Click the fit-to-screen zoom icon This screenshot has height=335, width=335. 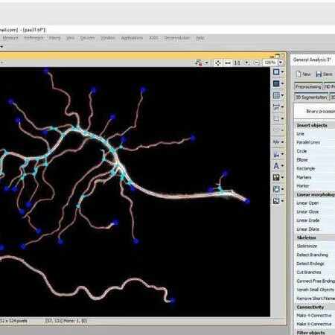coord(217,63)
